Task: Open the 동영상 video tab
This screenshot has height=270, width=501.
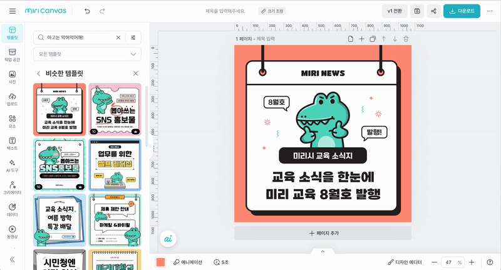Action: pos(12,232)
